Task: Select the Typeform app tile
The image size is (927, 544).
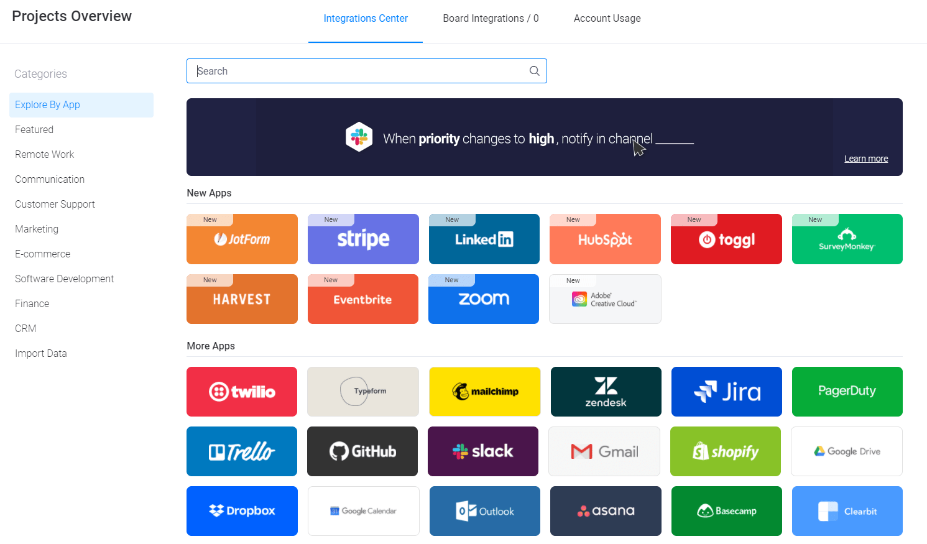Action: [x=363, y=392]
